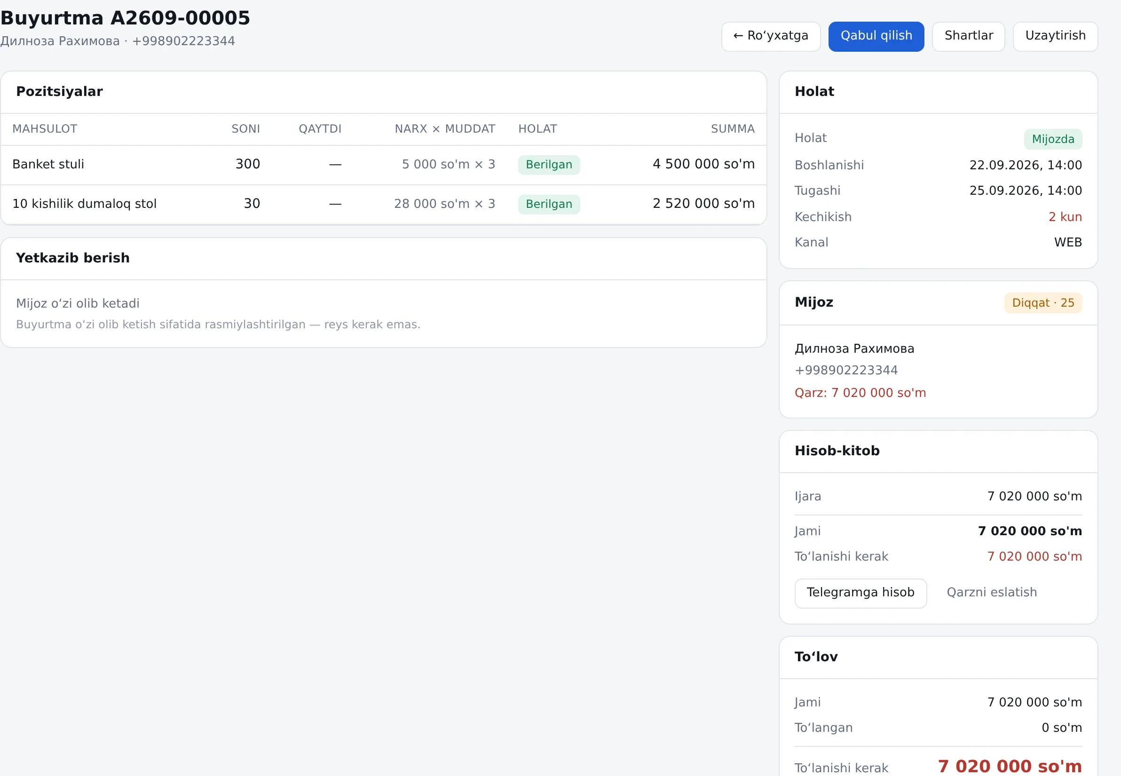Select the Banket stuli product name

tap(48, 164)
